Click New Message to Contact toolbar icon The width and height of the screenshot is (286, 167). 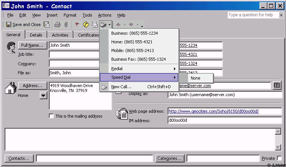95,25
